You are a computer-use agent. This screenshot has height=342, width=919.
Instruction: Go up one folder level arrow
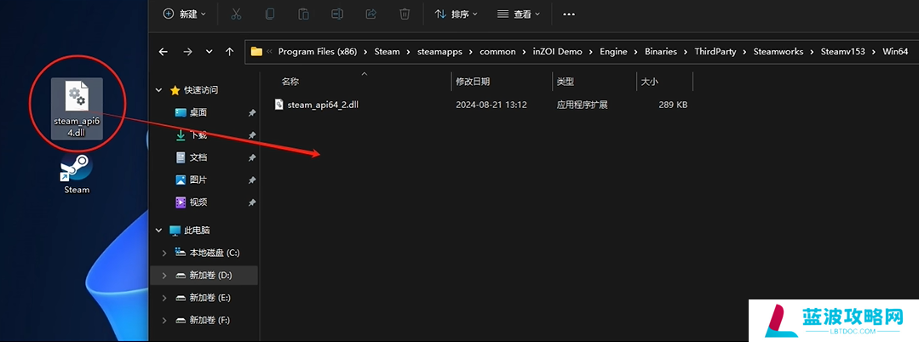tap(230, 52)
